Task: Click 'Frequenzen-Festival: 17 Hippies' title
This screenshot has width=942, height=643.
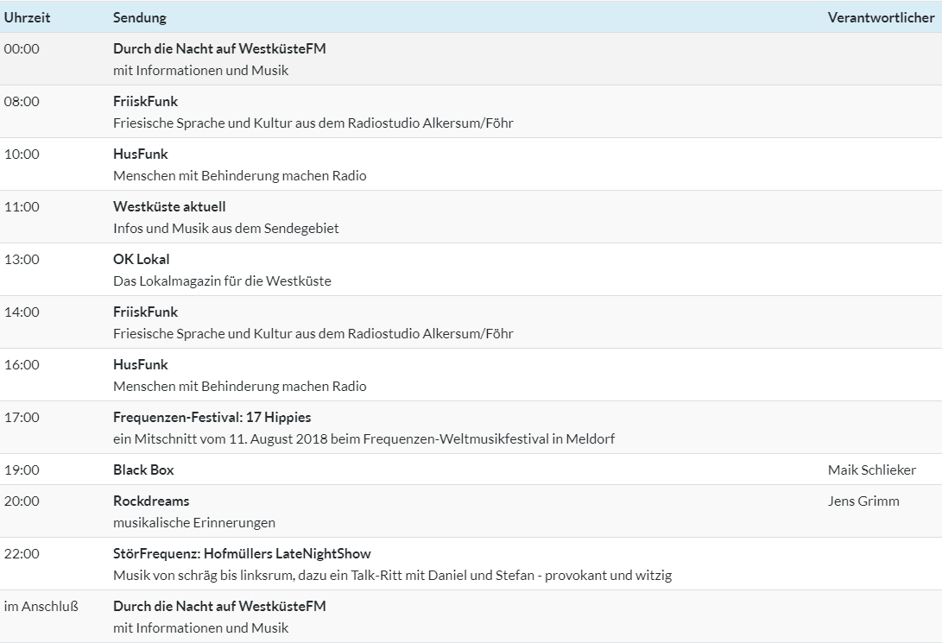Action: (212, 417)
